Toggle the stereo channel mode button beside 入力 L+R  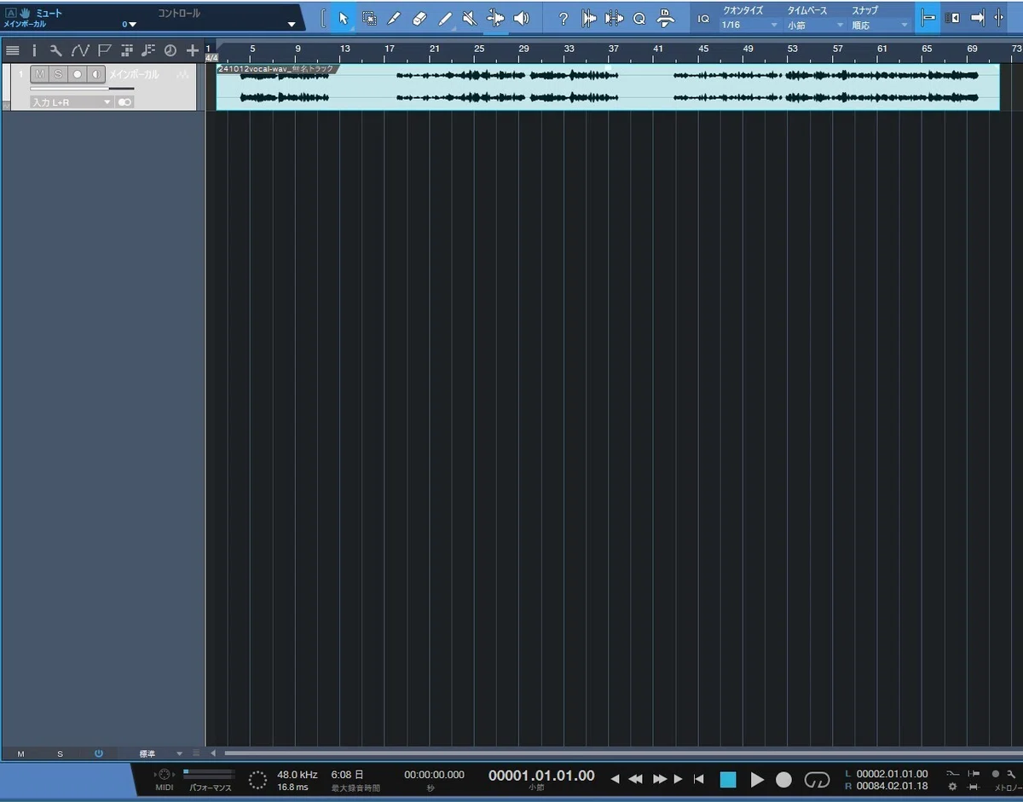tap(125, 102)
